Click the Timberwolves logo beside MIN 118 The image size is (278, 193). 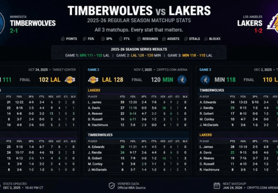(x=205, y=80)
